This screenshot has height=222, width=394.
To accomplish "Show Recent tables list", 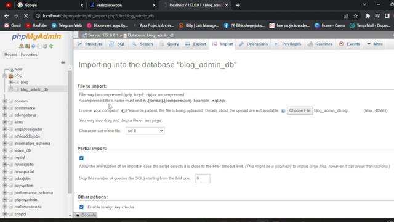I will click(11, 55).
